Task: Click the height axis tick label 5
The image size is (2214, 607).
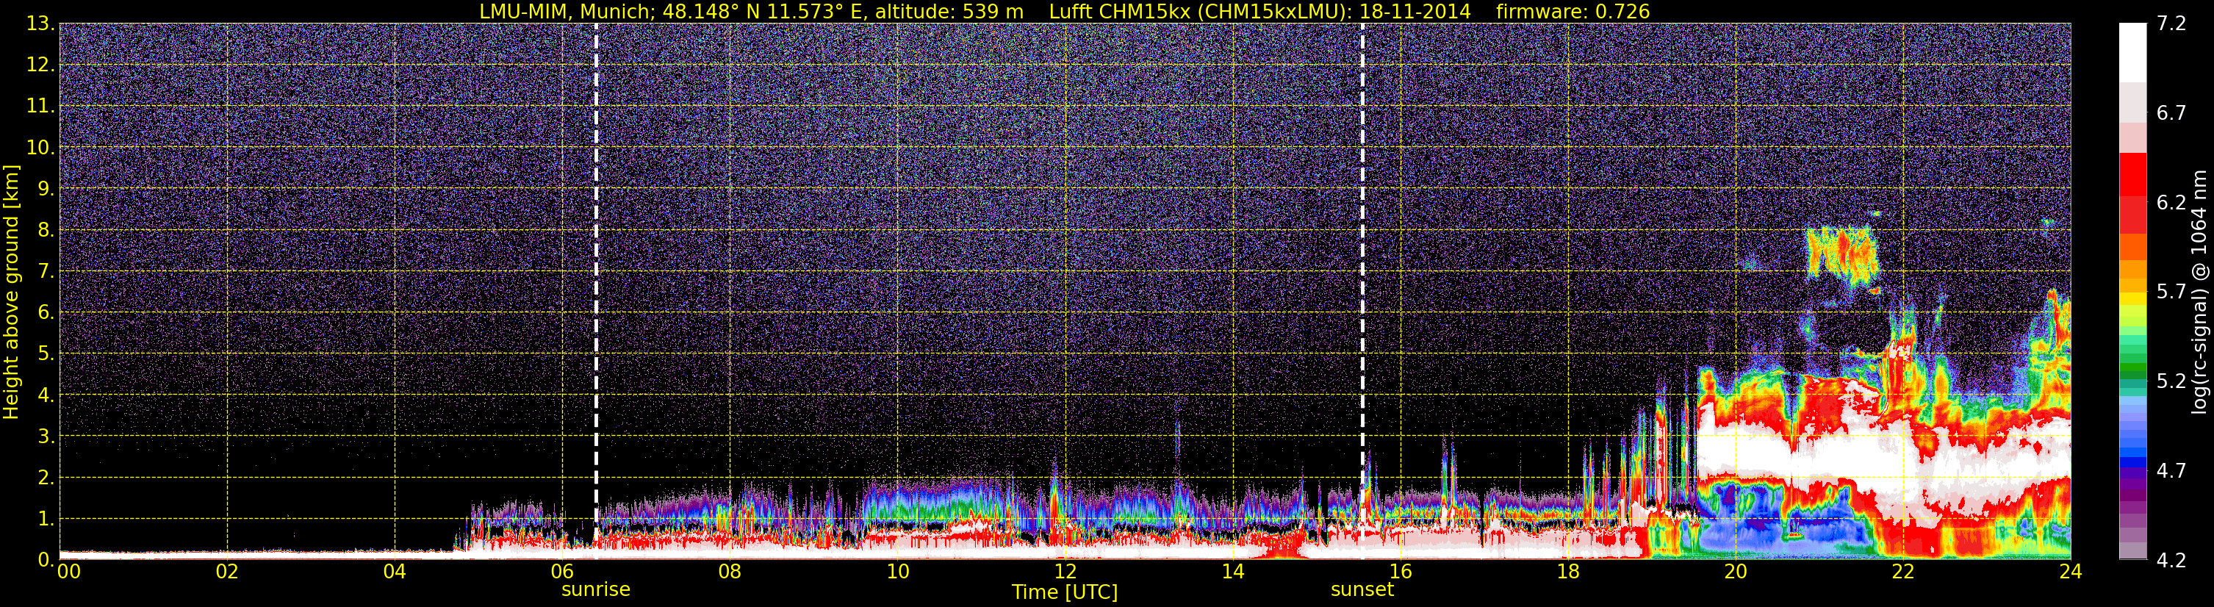Action: point(46,354)
